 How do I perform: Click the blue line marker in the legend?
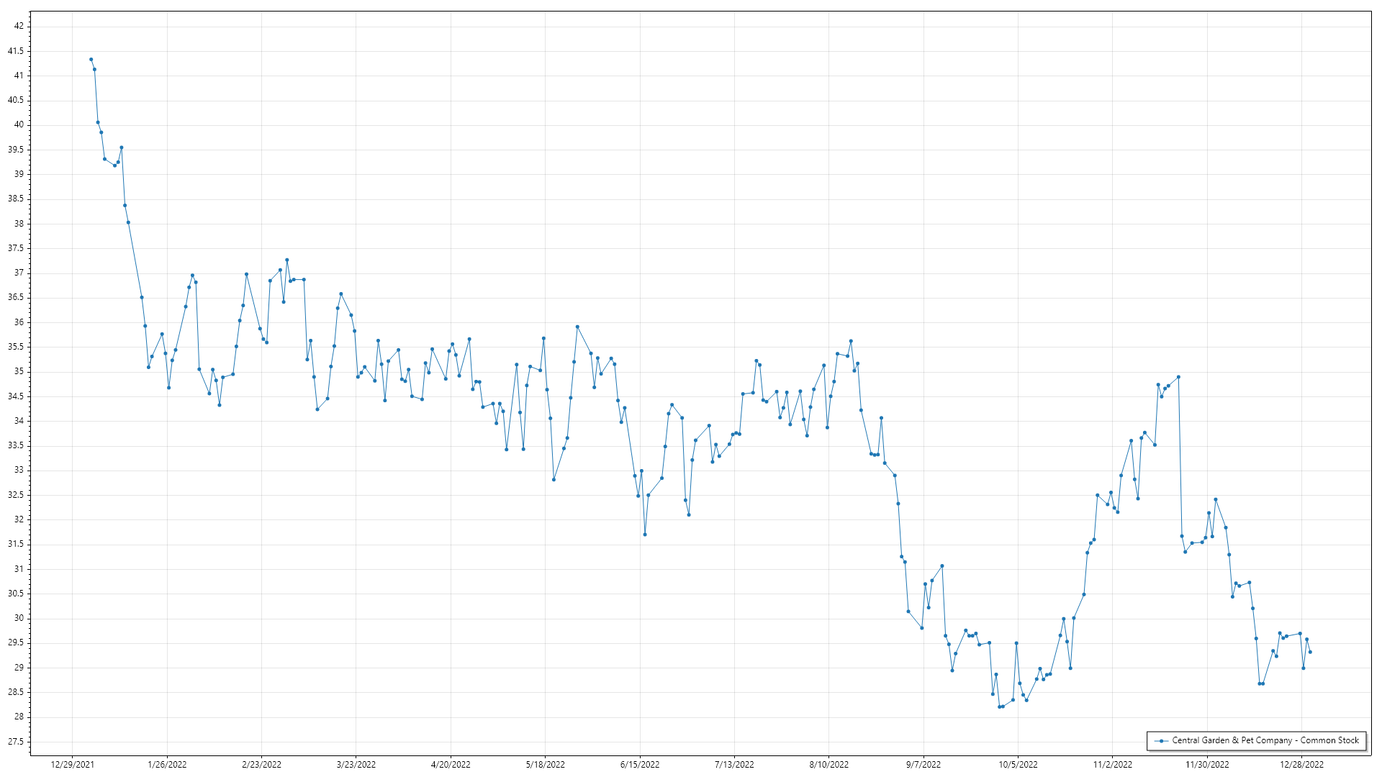[1161, 740]
